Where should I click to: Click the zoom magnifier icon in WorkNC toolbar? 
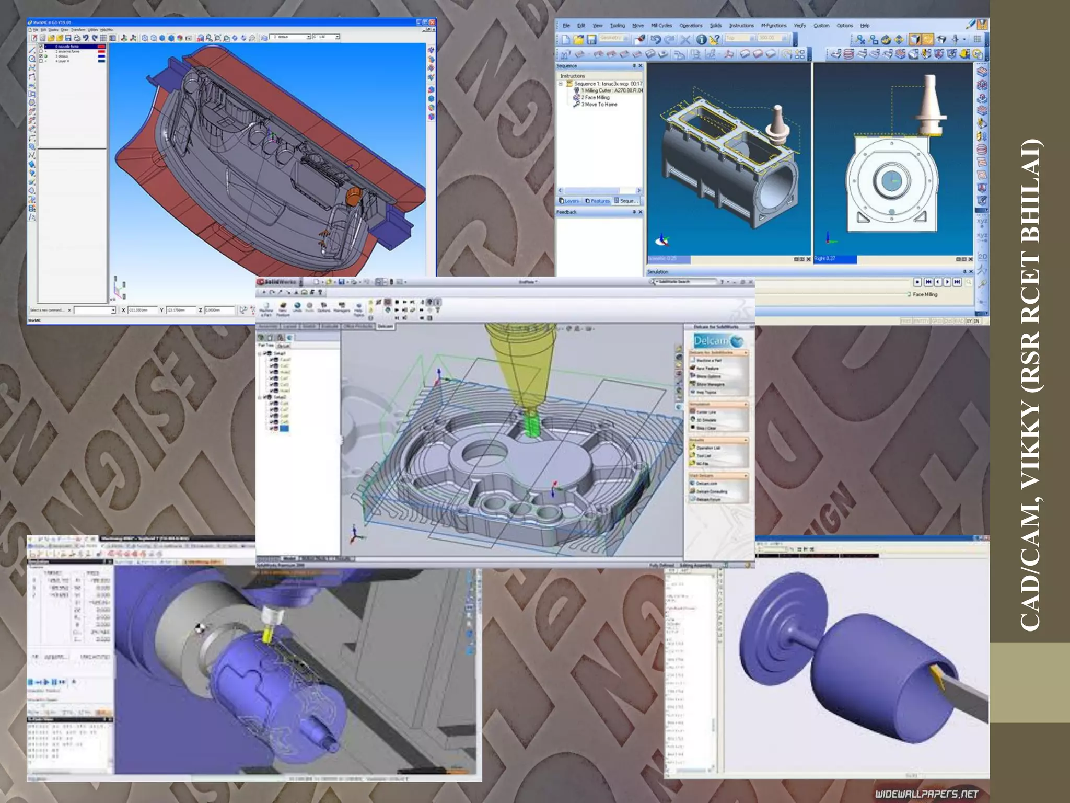209,38
